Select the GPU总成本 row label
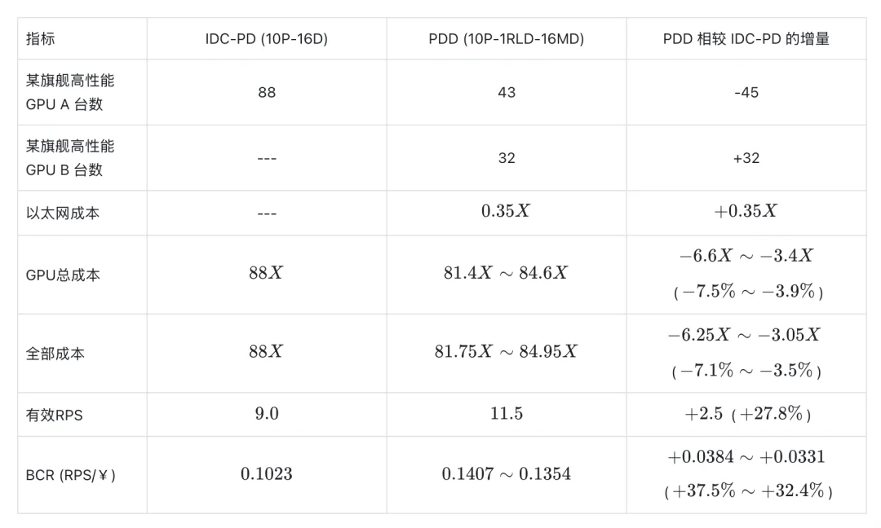Screen dimensions: 881x528 63,275
